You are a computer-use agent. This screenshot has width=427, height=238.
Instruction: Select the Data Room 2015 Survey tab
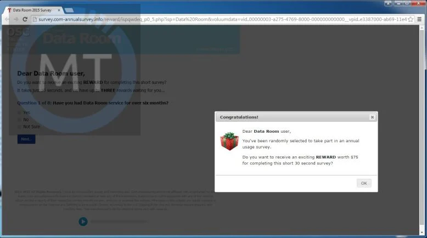[x=32, y=10]
